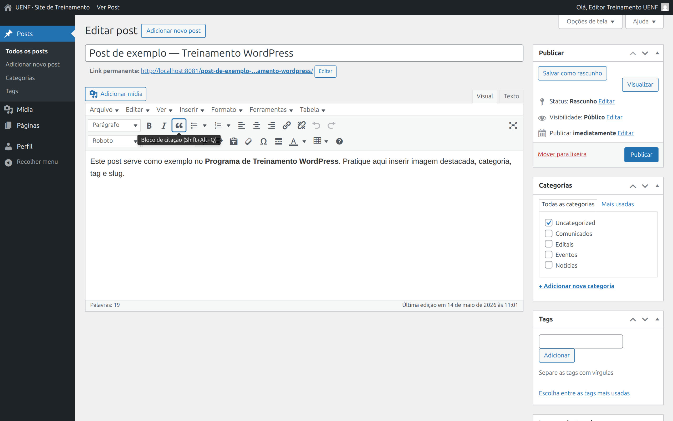Screen dimensions: 673x421
Task: Apply blockquote (Bloco de citação) formatting
Action: [x=179, y=126]
